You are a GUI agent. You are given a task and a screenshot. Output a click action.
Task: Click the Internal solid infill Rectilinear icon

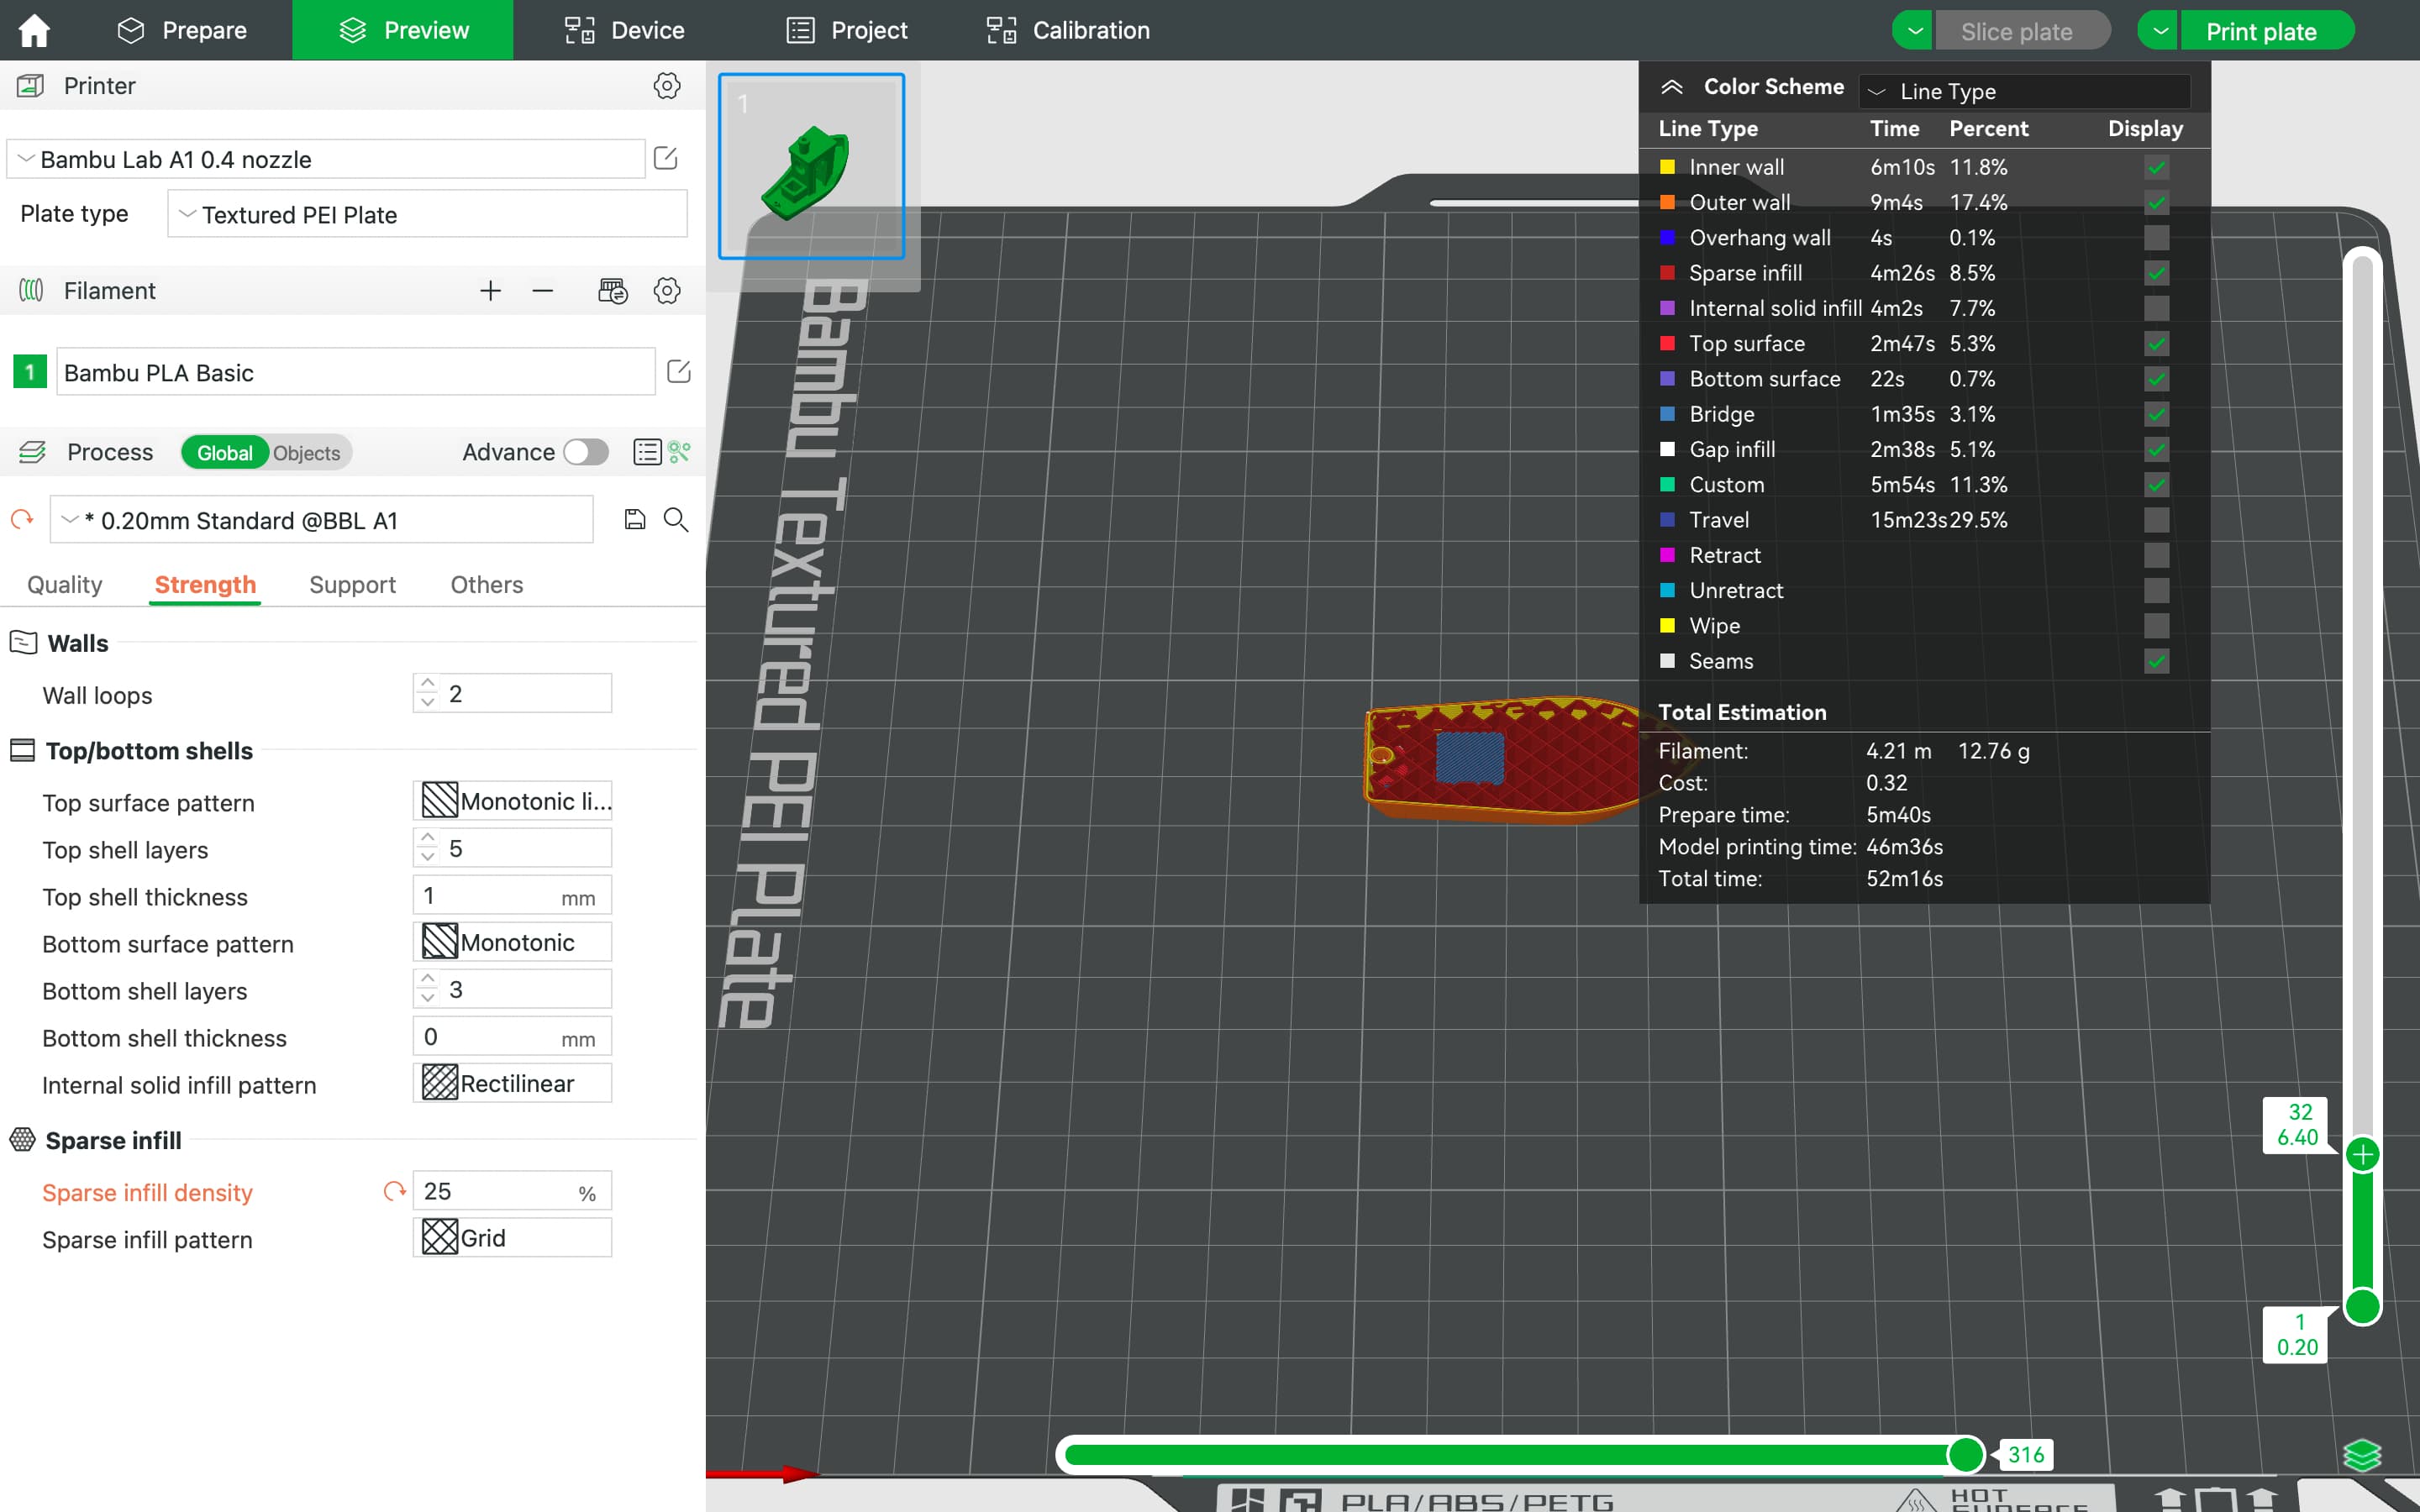[x=440, y=1084]
